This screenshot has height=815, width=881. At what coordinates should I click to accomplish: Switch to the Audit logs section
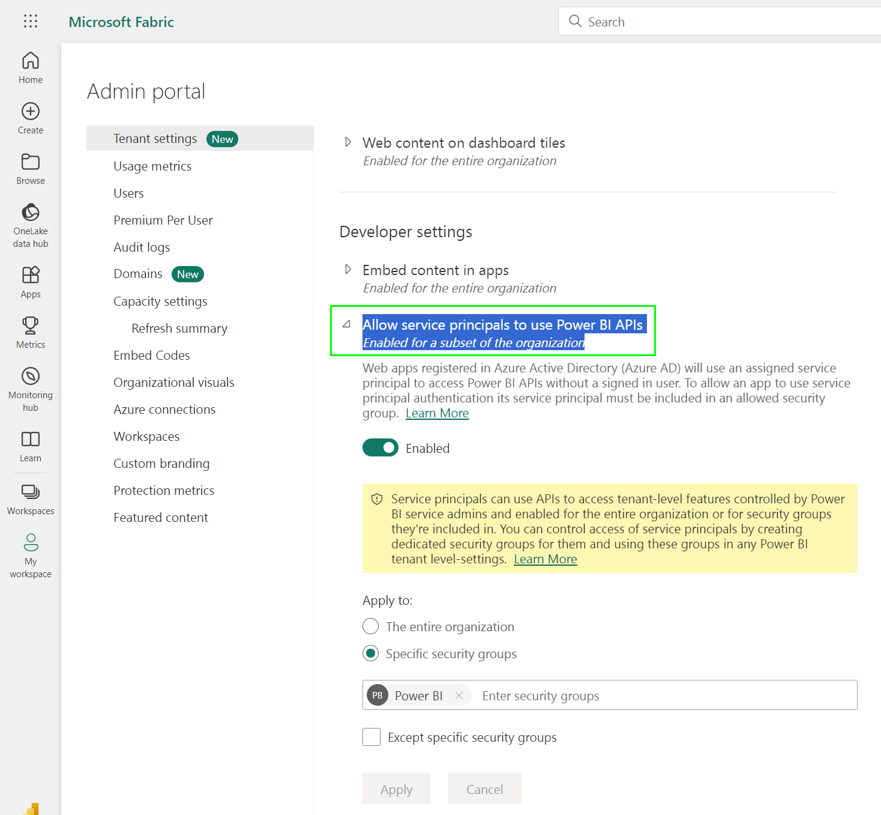[142, 247]
